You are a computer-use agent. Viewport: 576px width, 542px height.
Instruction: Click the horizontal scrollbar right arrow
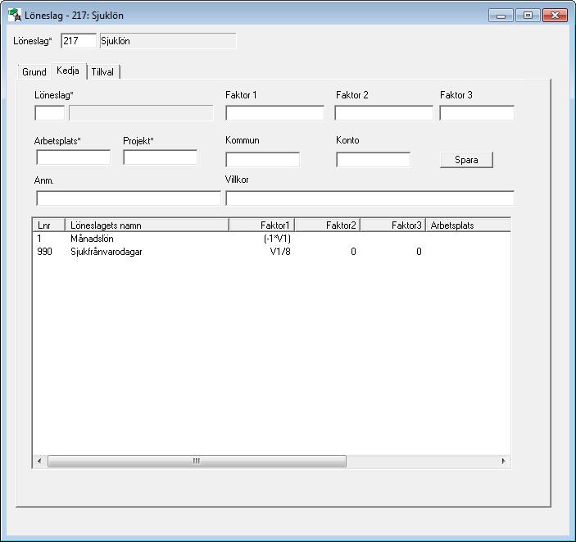(503, 461)
